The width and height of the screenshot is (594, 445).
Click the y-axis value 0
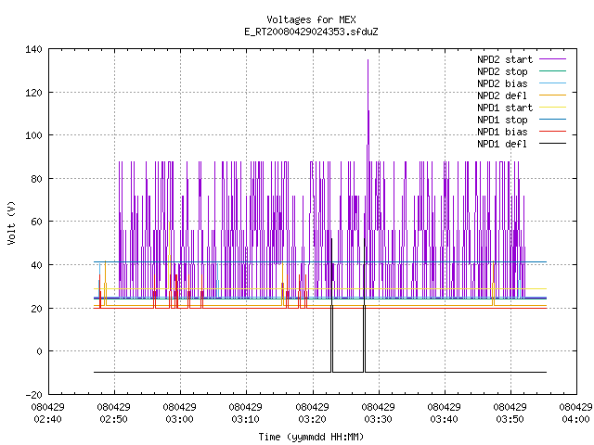39,351
